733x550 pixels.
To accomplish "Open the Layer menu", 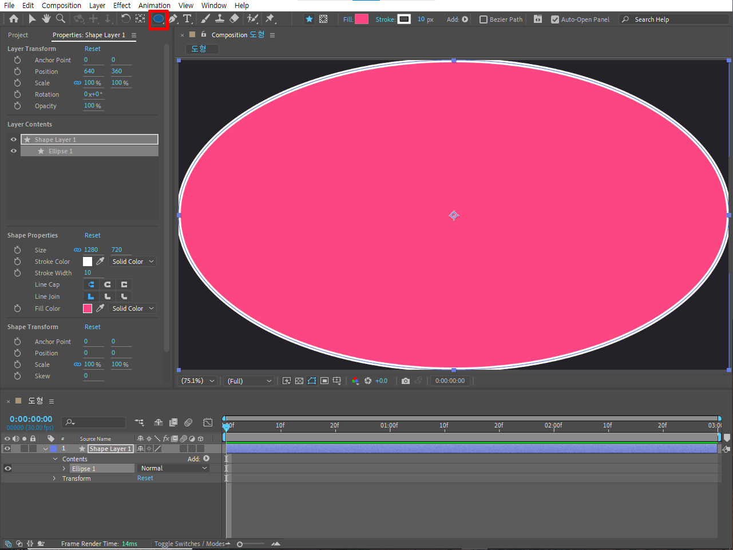I will click(97, 5).
